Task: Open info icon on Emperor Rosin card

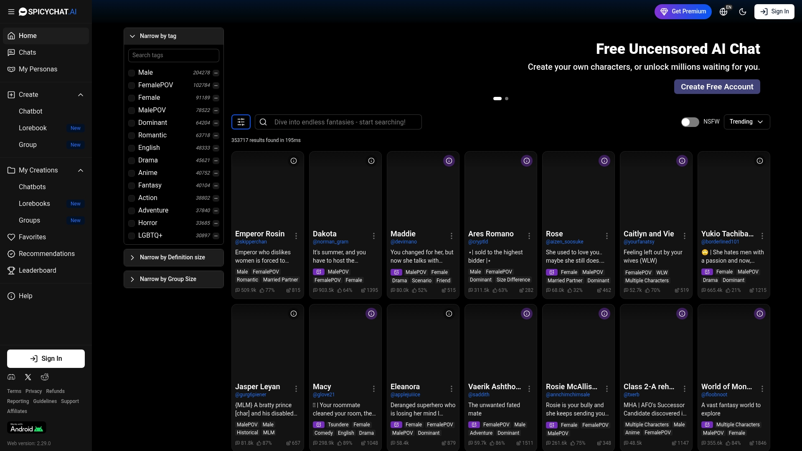Action: [x=294, y=161]
